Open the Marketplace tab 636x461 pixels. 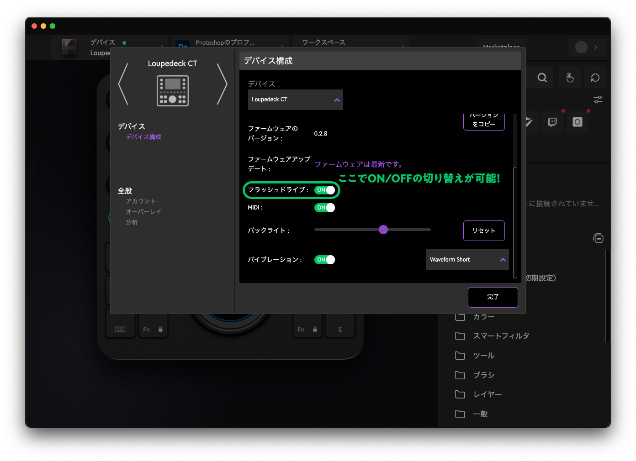[x=501, y=46]
